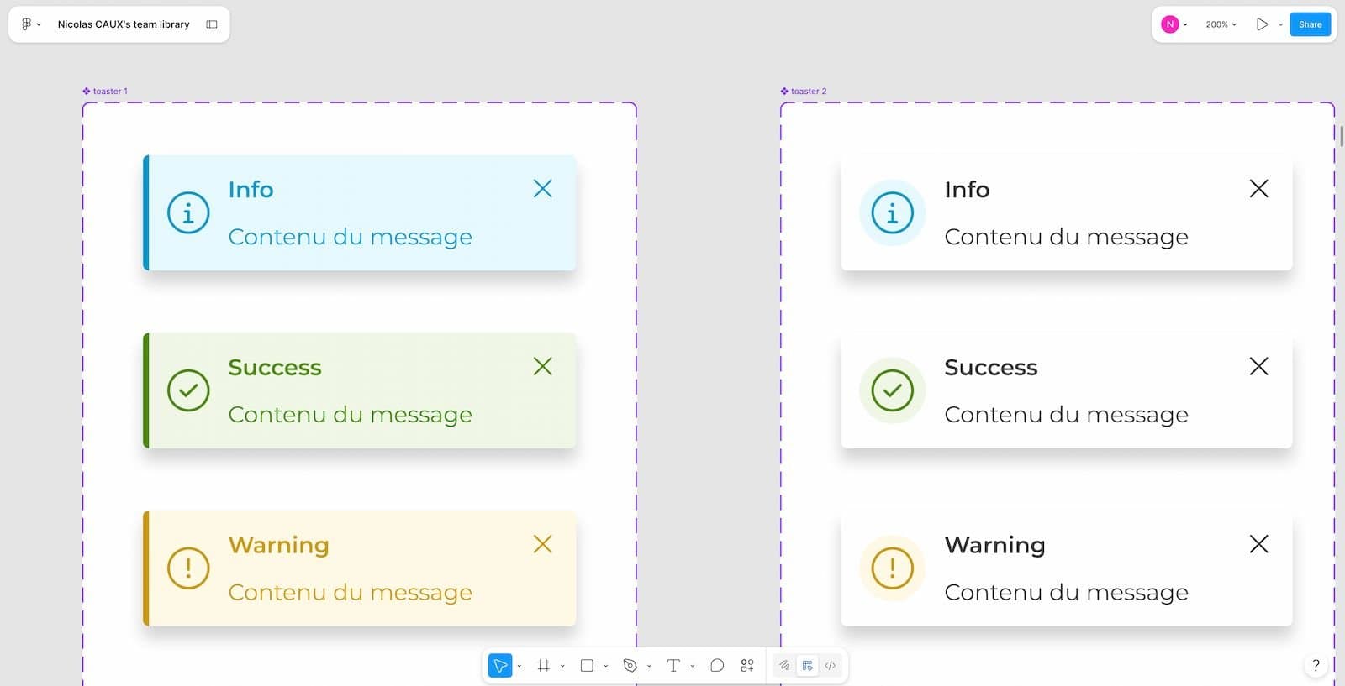Select yellow "Contenu du message" text in toaster 1

click(x=350, y=593)
